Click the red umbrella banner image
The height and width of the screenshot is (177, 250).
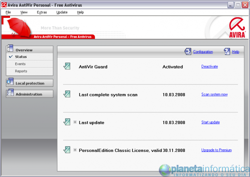[19, 28]
